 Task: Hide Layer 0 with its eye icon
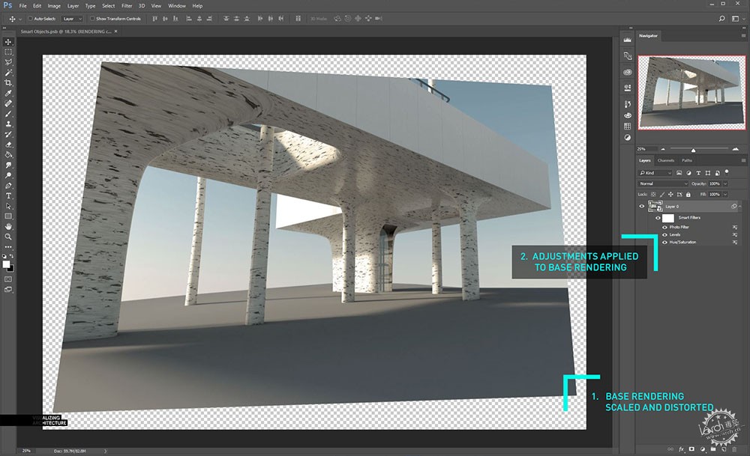click(642, 206)
